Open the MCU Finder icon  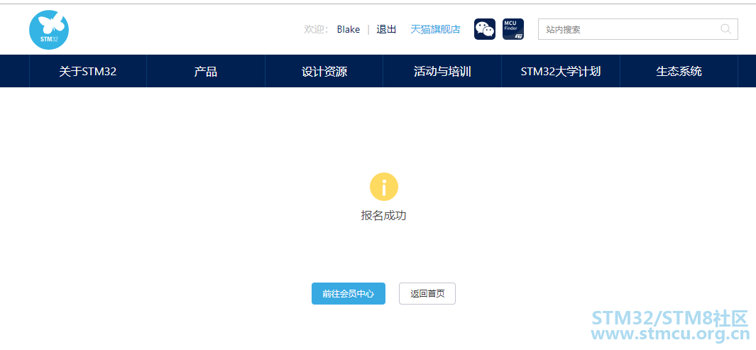point(513,29)
